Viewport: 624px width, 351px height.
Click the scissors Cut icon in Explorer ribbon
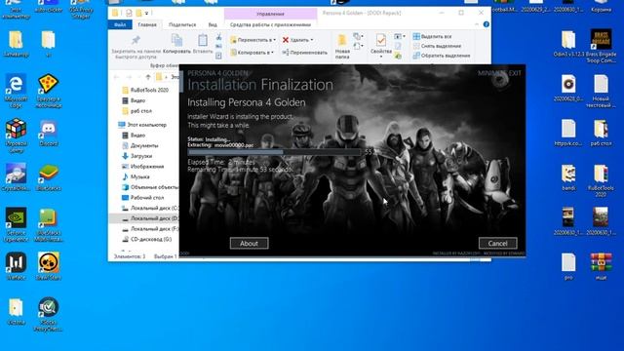[x=218, y=37]
